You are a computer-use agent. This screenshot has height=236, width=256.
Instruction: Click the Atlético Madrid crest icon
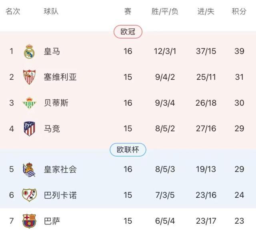[30, 128]
